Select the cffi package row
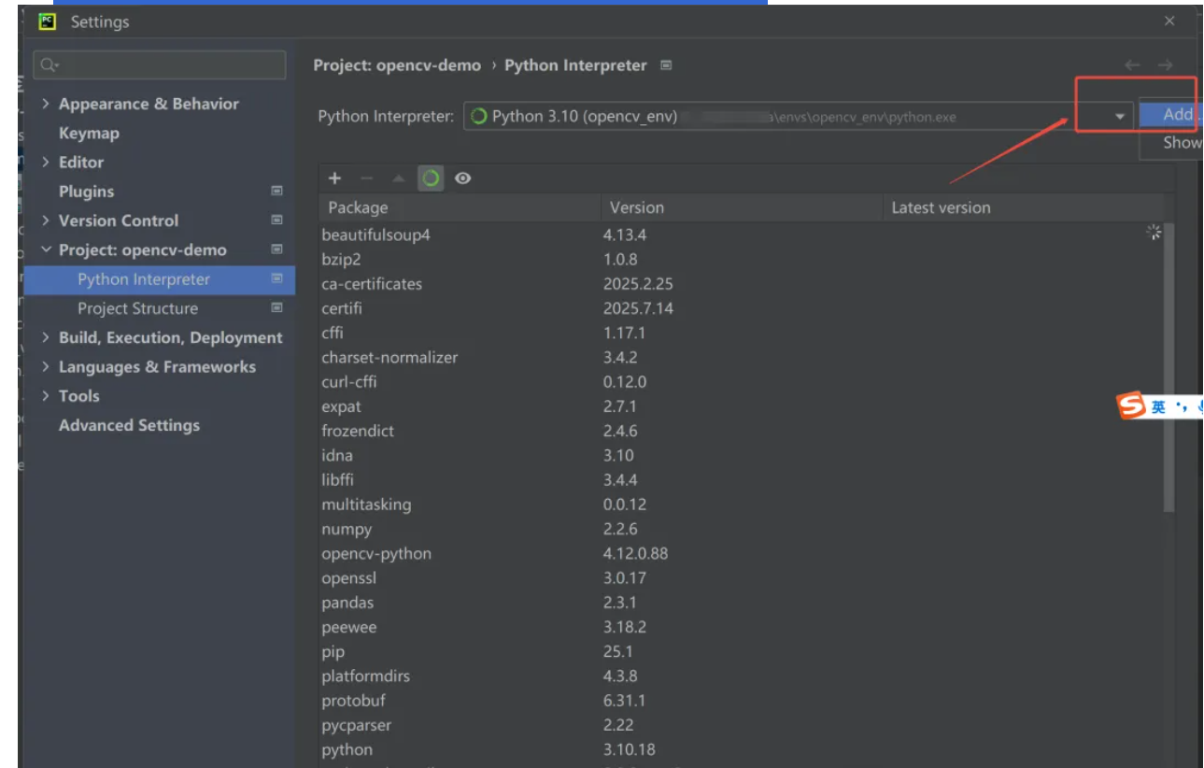The image size is (1204, 768). click(742, 333)
